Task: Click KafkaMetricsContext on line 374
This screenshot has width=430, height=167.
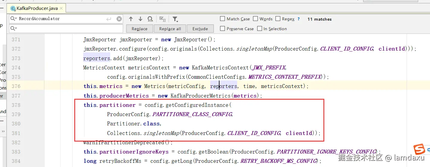Action: [220, 68]
